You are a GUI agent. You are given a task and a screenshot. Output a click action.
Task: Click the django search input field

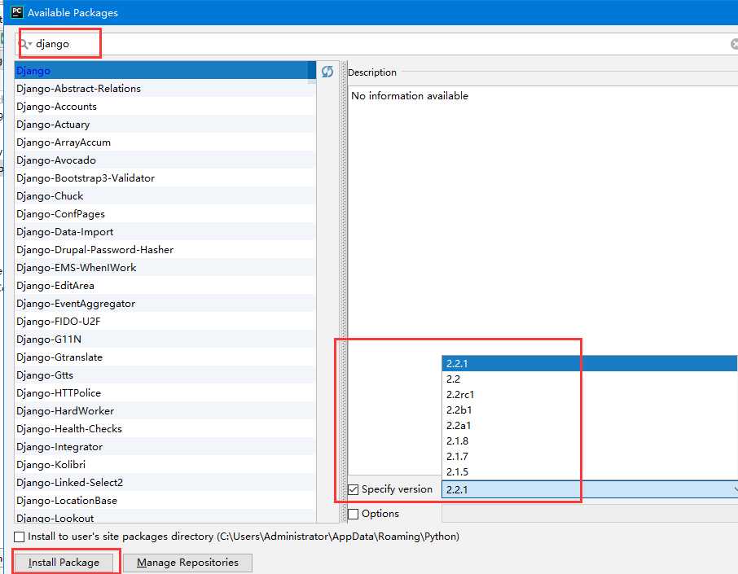[x=376, y=44]
